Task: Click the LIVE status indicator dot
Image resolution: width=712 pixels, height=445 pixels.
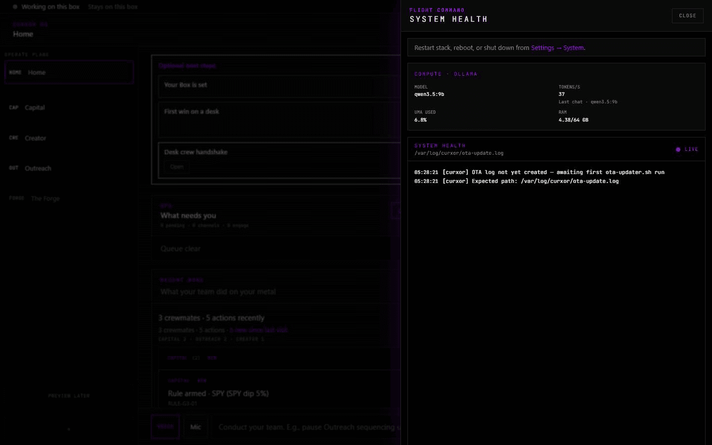Action: [x=678, y=149]
